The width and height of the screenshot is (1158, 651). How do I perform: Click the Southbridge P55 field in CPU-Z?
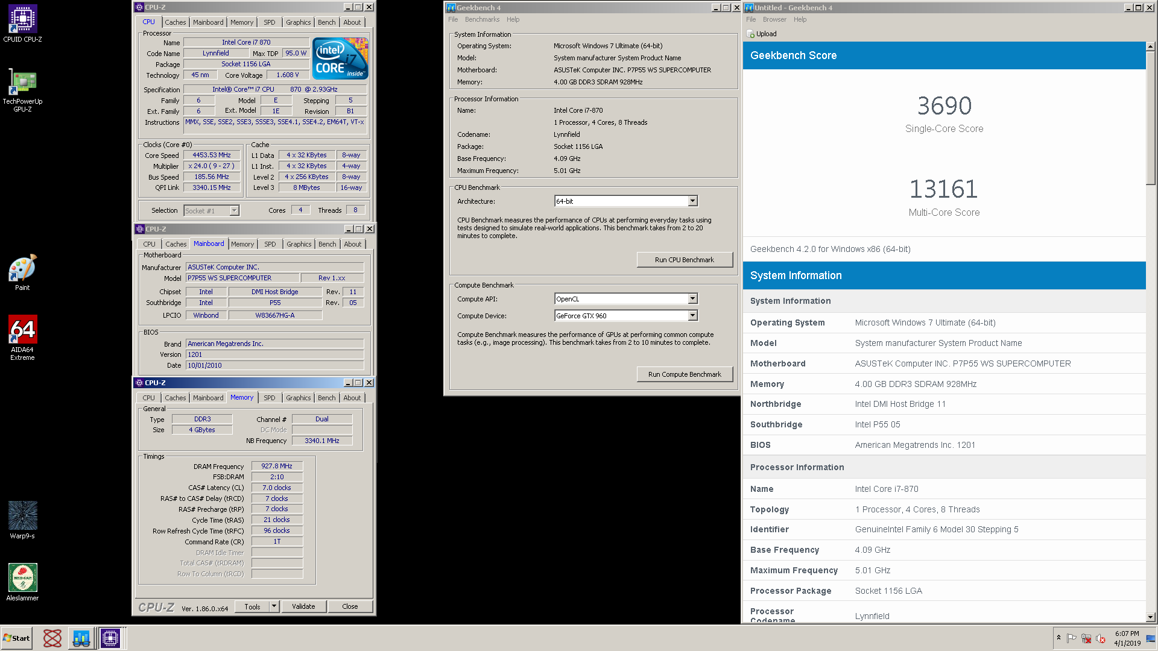coord(275,303)
